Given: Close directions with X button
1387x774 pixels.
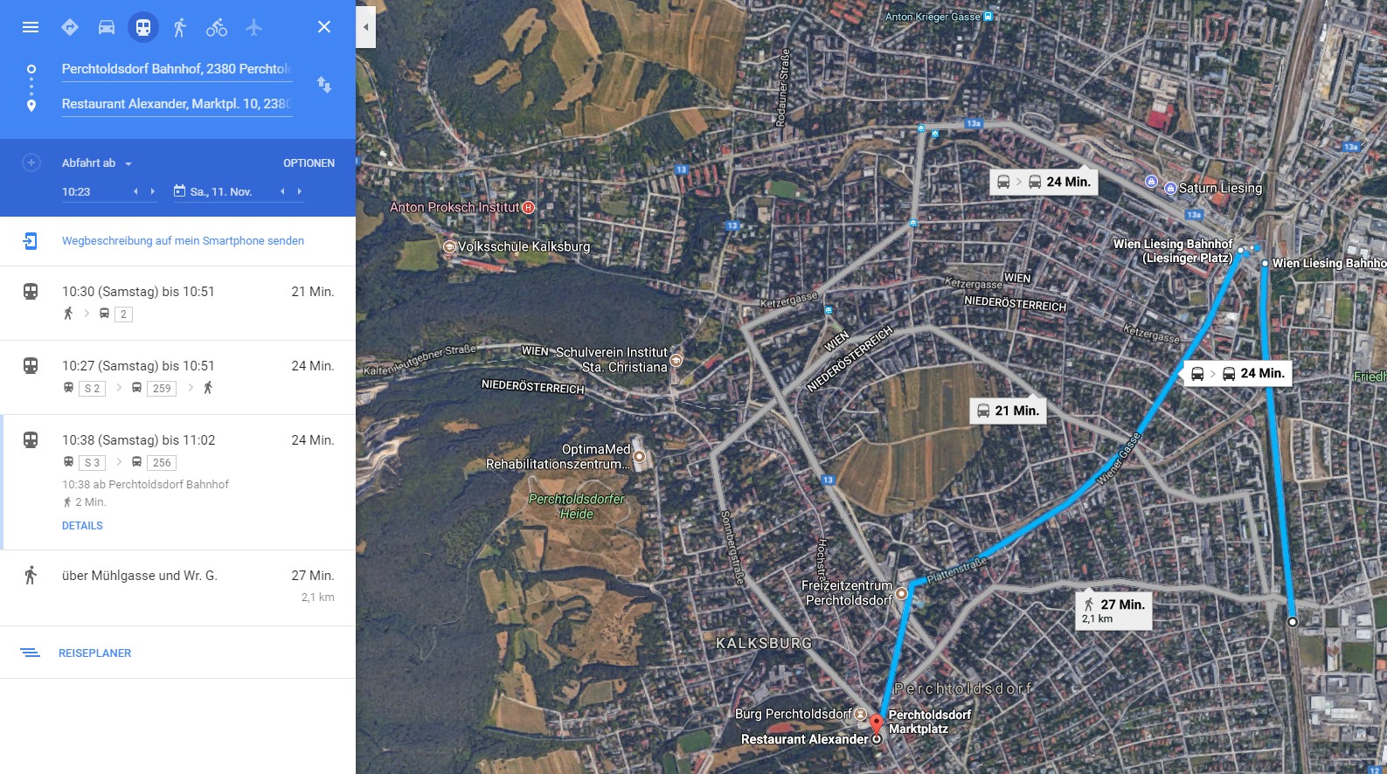Looking at the screenshot, I should click(x=324, y=27).
